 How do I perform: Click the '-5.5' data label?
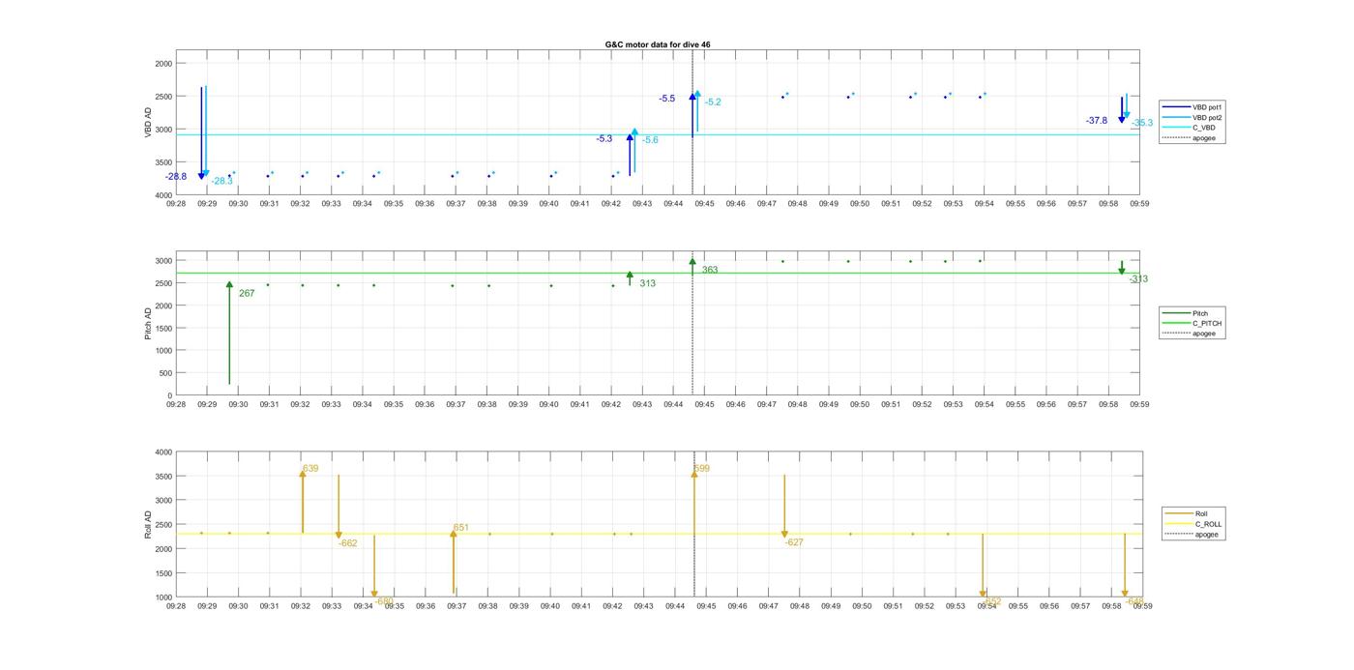click(667, 99)
